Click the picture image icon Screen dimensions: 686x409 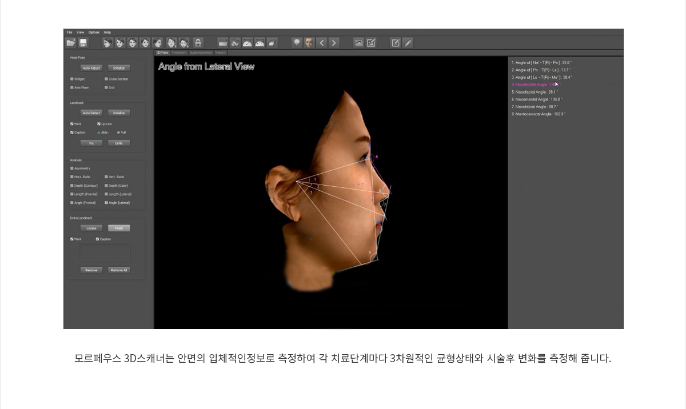tap(358, 42)
